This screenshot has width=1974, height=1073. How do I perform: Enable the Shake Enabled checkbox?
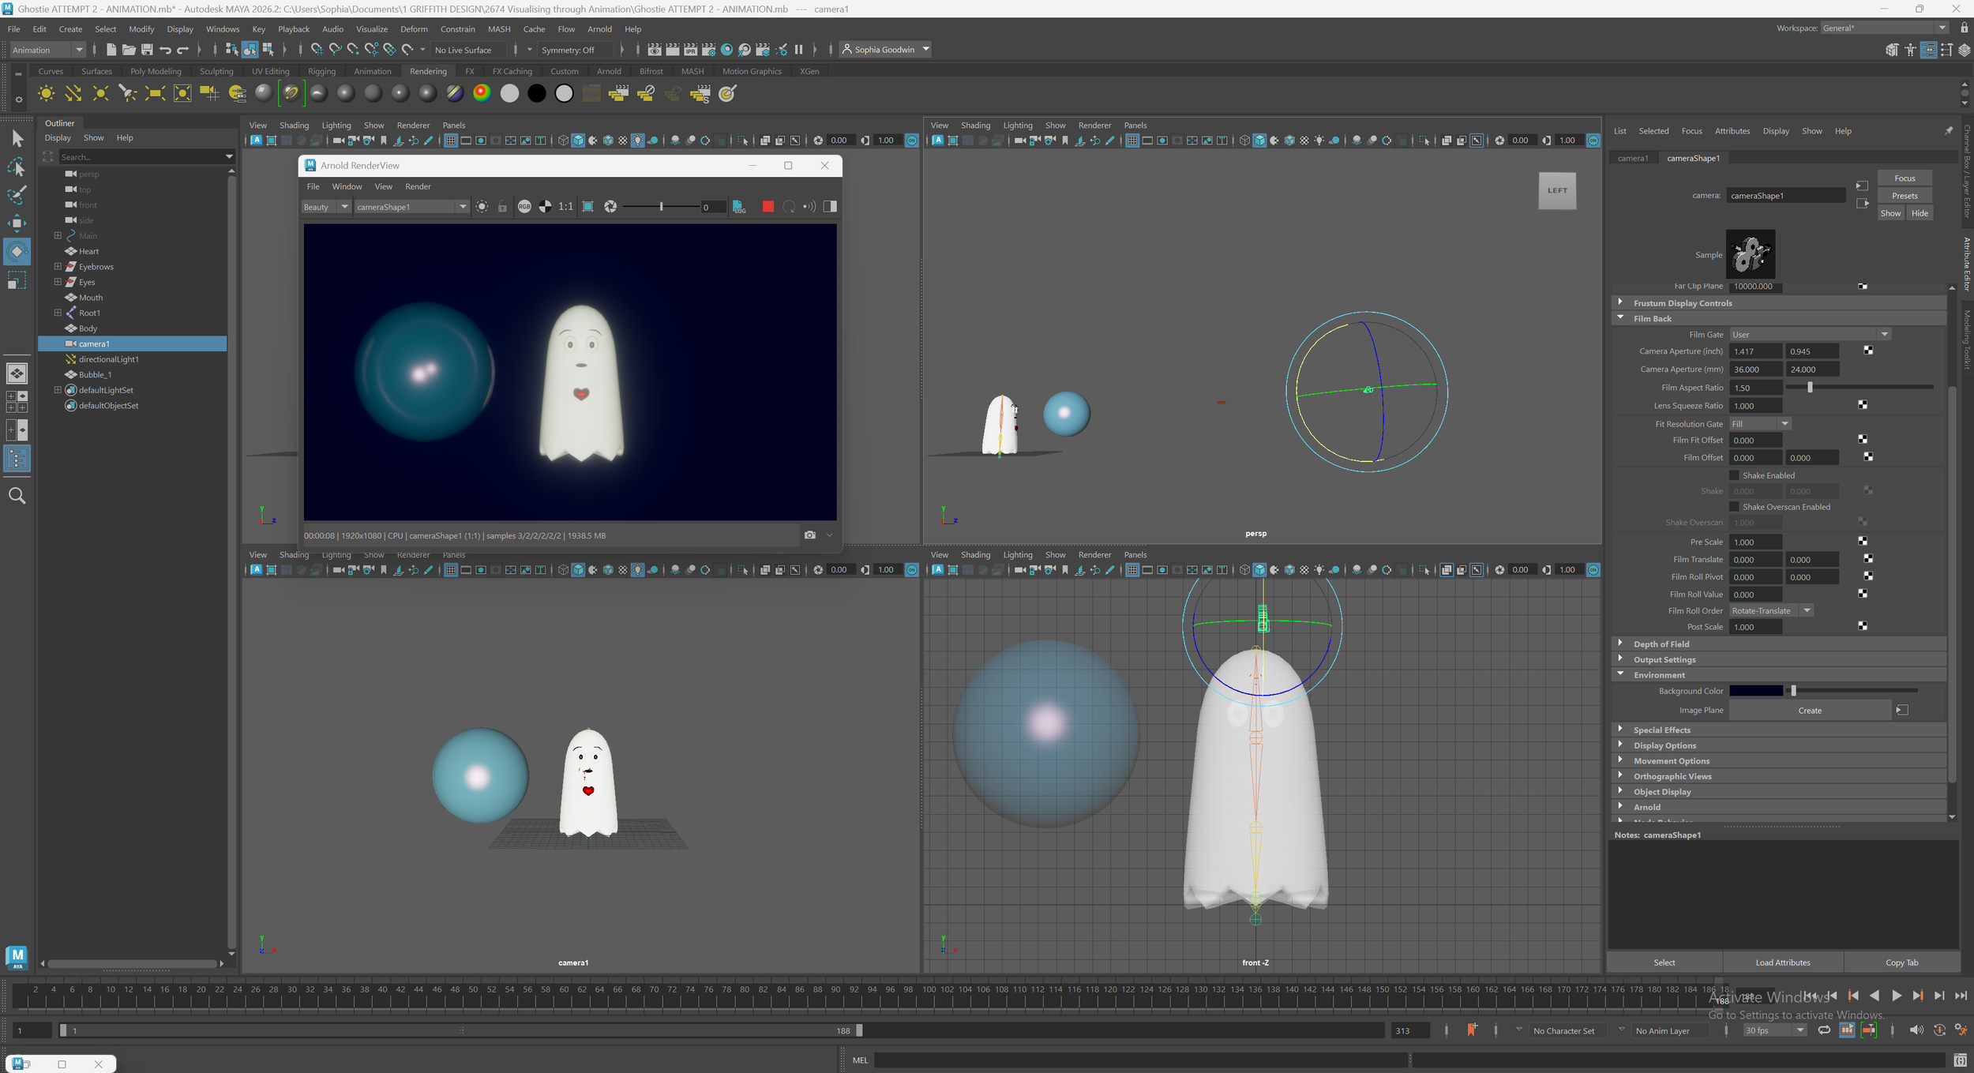[x=1735, y=475]
